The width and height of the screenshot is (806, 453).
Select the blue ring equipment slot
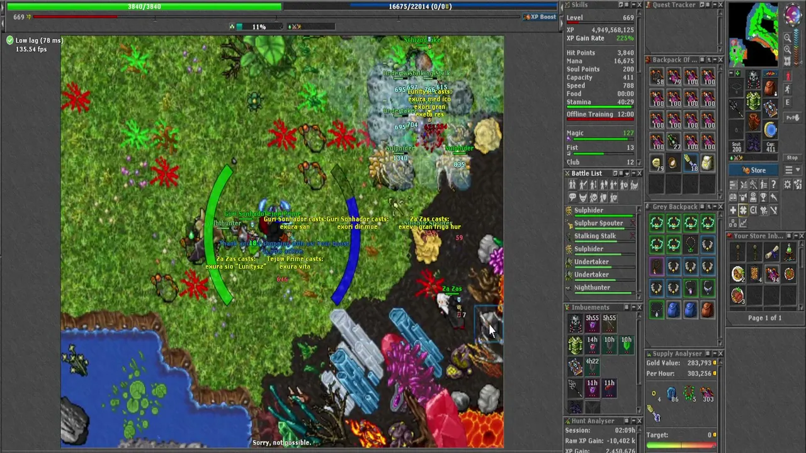[x=771, y=129]
